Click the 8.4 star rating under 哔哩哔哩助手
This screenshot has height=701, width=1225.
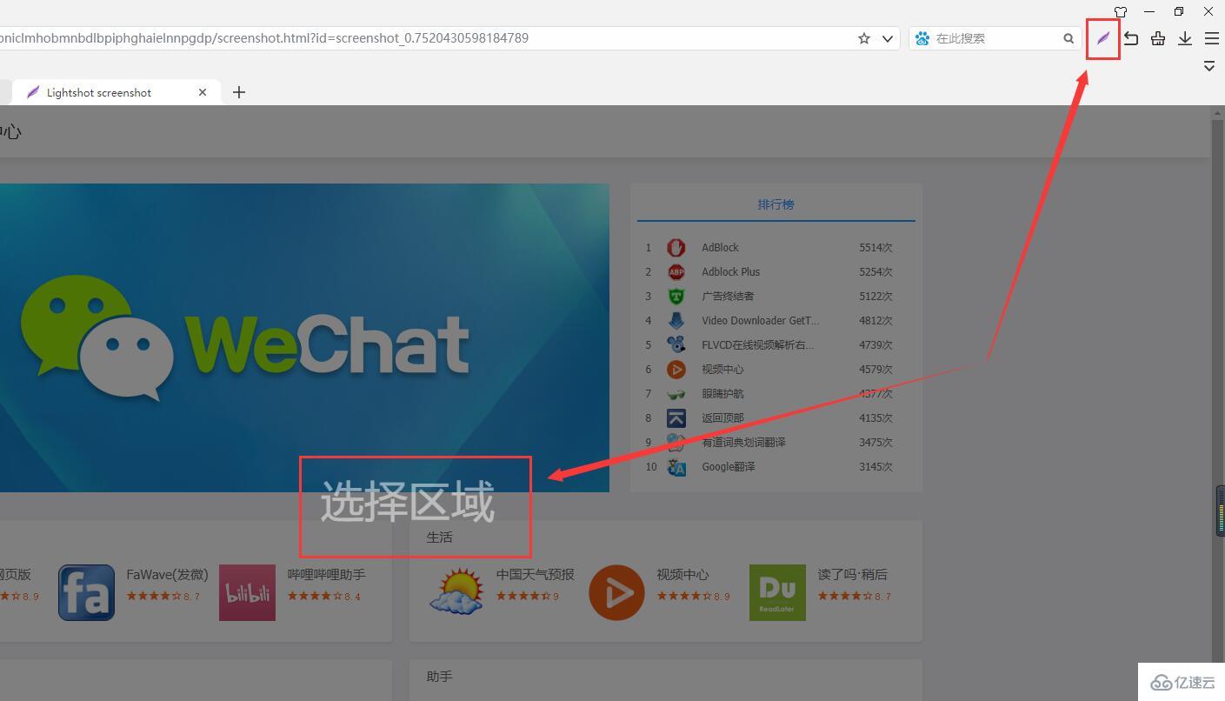(x=324, y=597)
